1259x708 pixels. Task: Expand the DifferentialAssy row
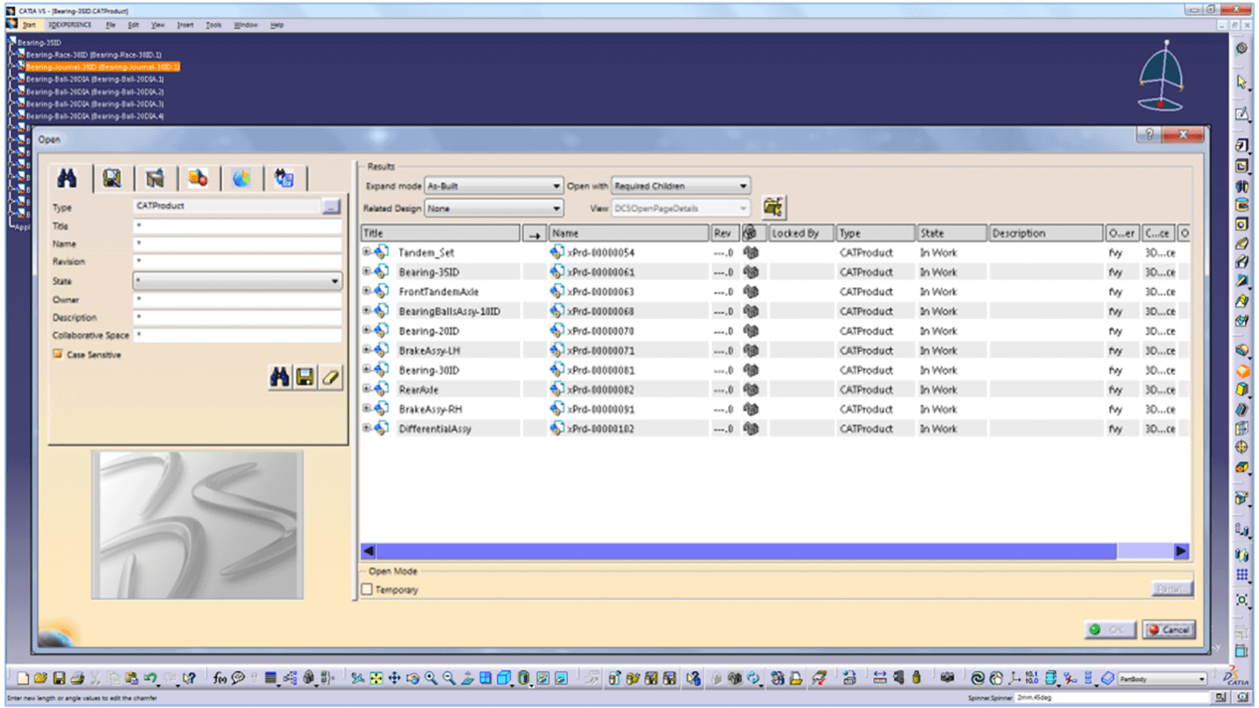pos(367,428)
